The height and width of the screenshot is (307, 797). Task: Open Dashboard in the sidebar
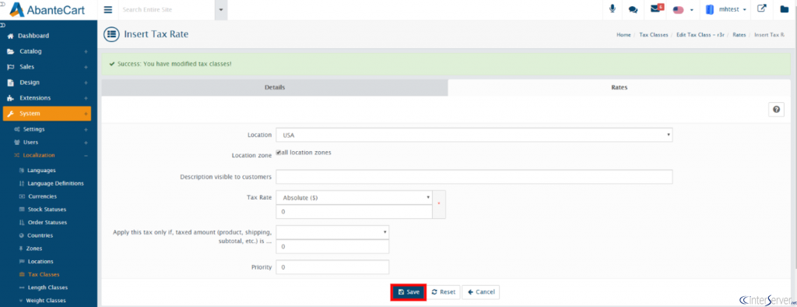click(33, 36)
